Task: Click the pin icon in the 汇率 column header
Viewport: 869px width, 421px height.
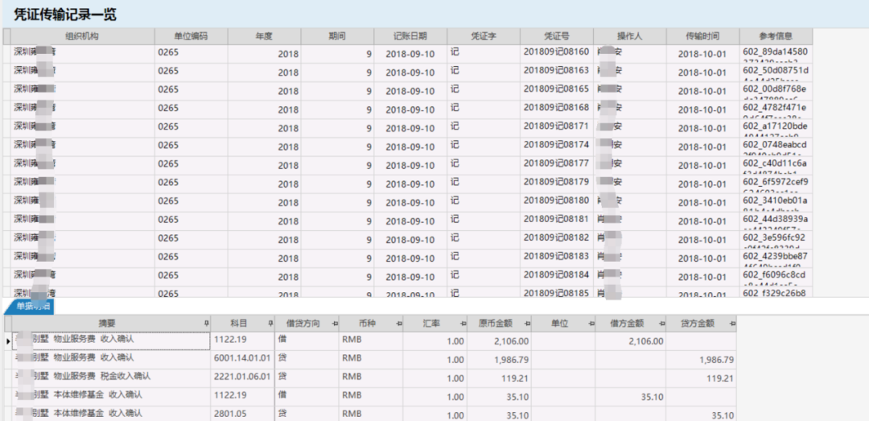Action: click(463, 324)
